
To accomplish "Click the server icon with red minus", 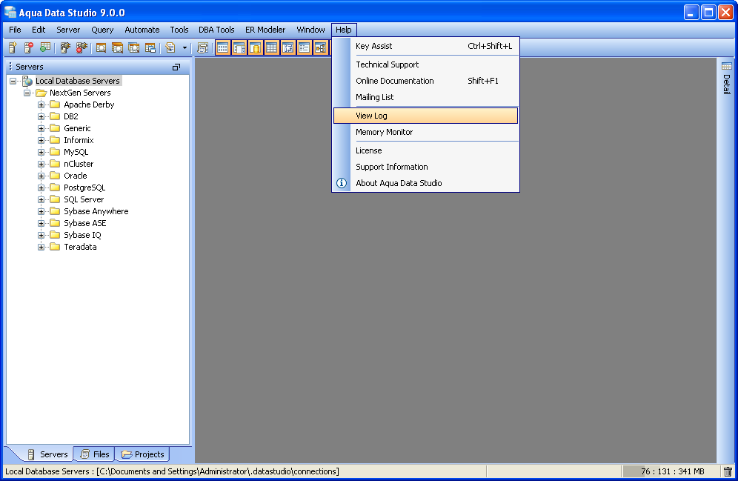I will pos(29,47).
